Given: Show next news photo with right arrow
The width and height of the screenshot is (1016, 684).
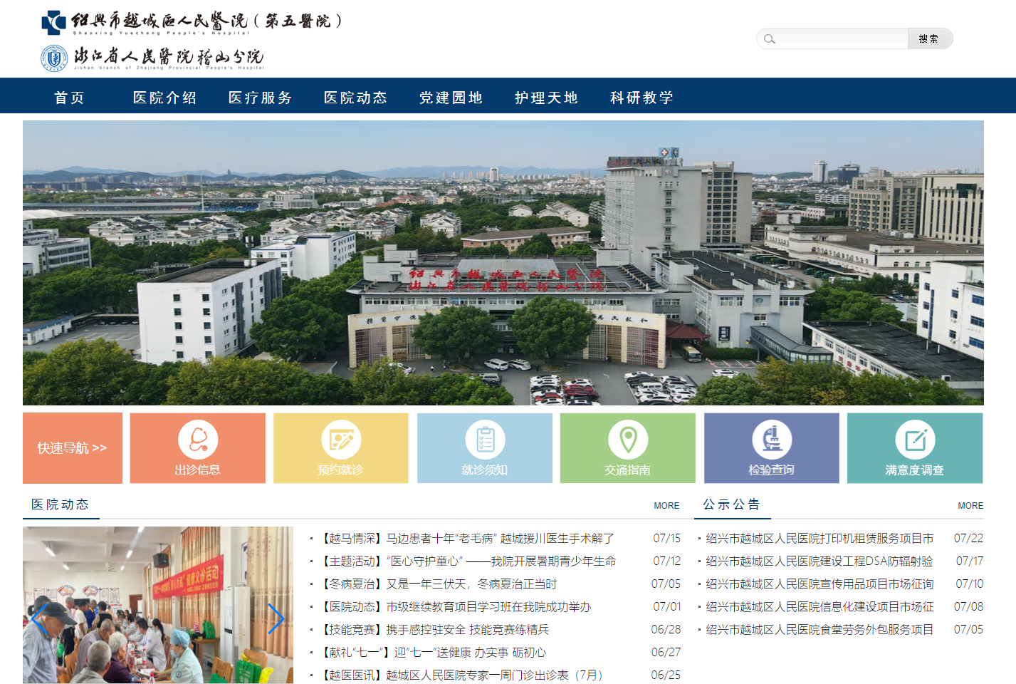Looking at the screenshot, I should (x=276, y=618).
